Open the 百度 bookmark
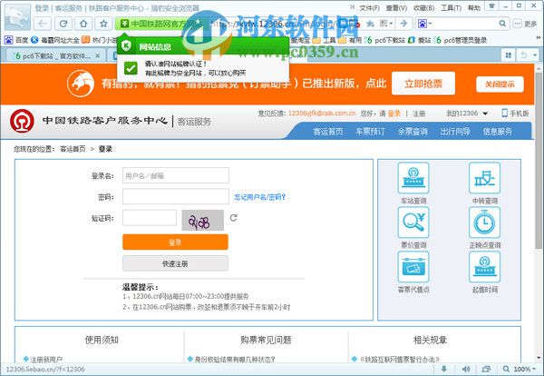 click(16, 40)
